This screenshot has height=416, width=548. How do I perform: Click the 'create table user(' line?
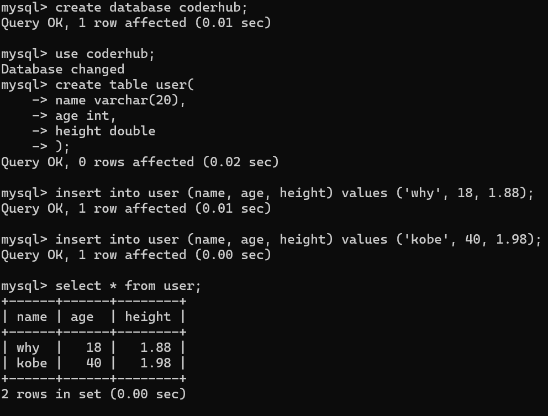[x=124, y=85]
